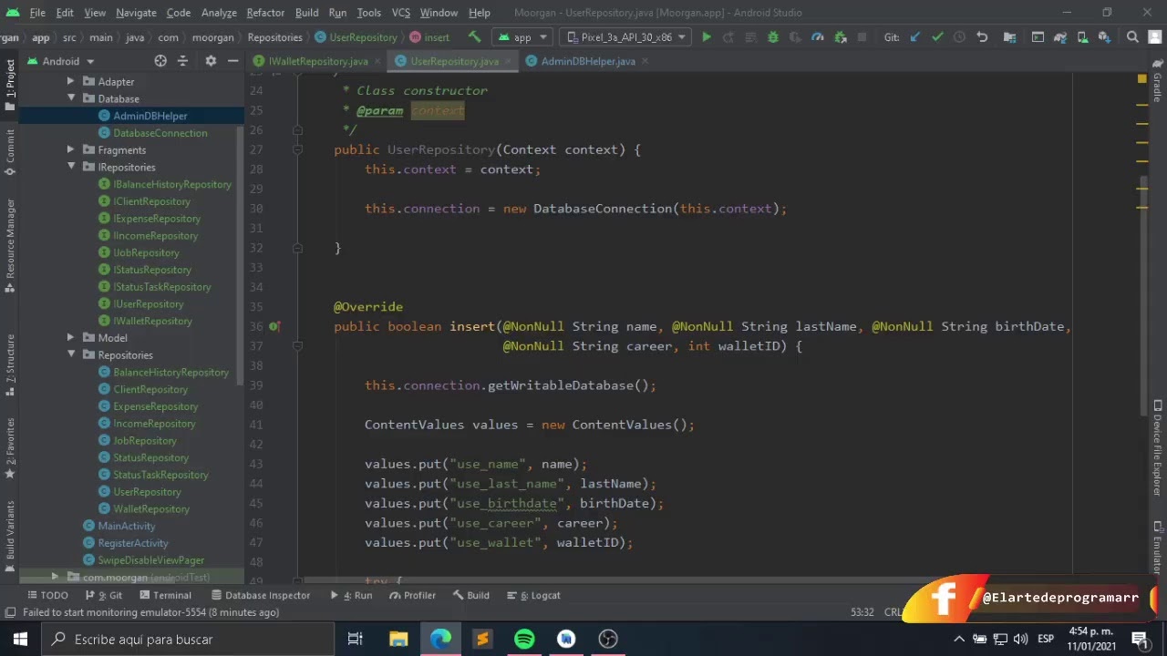Select WalletRepository in the project tree
Viewport: 1167px width, 656px height.
(x=151, y=508)
